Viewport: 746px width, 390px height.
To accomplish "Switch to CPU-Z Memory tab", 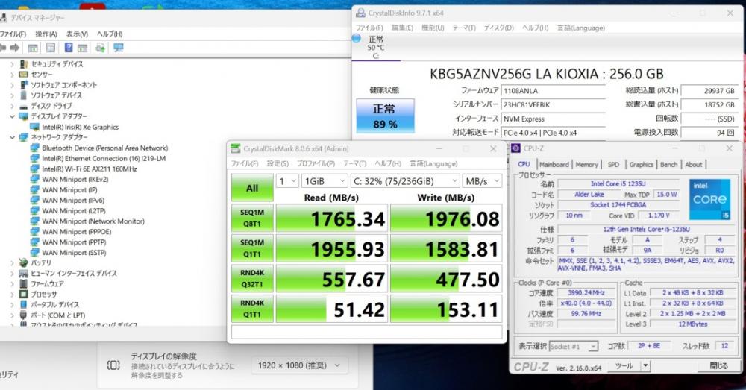I will click(x=586, y=164).
